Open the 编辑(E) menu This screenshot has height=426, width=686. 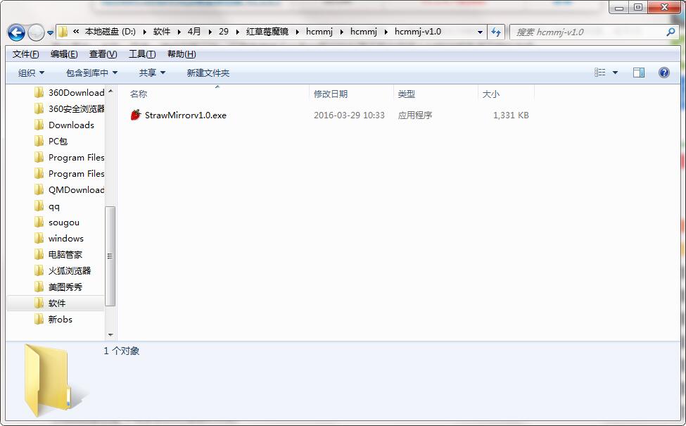64,54
